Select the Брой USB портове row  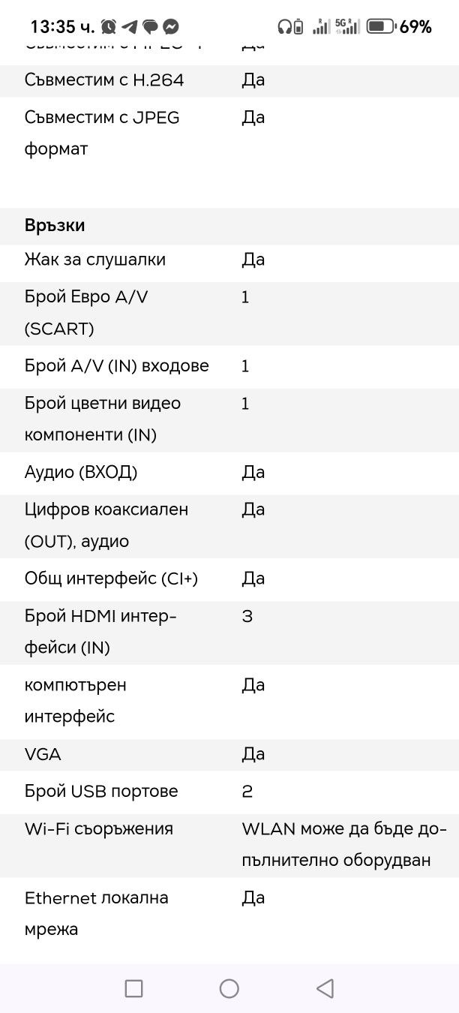(x=229, y=792)
